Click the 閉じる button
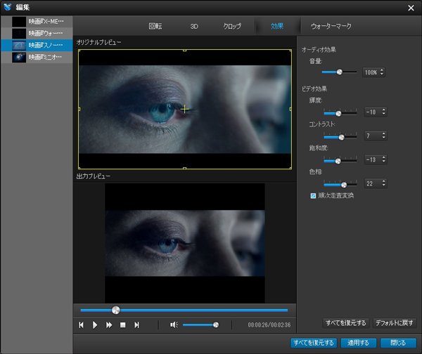Viewport: 422px width, 354px height. 397,343
